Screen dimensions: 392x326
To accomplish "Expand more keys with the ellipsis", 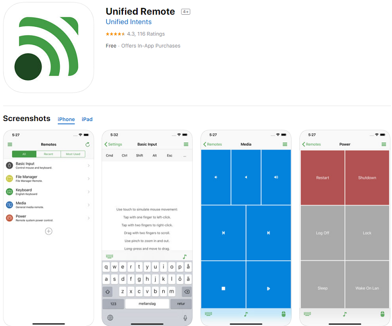I will click(x=185, y=155).
